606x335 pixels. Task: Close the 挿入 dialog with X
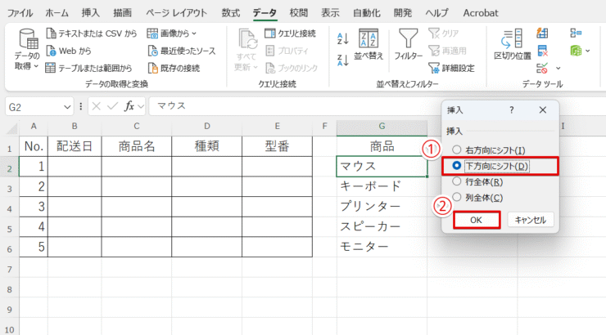[x=543, y=109]
